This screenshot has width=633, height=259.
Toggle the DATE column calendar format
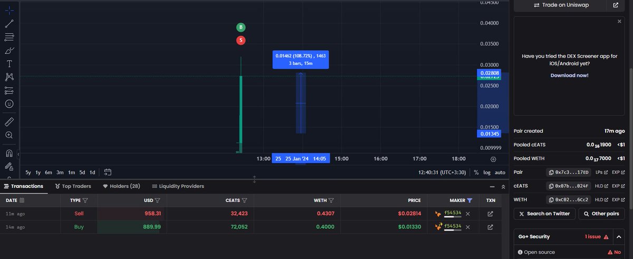point(22,200)
